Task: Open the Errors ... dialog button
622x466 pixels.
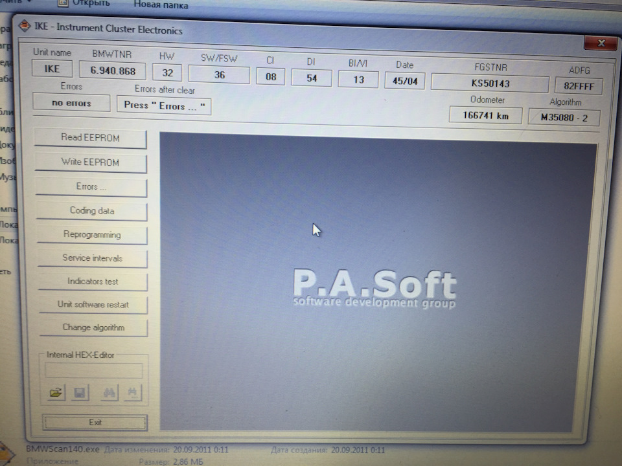Action: click(x=91, y=186)
